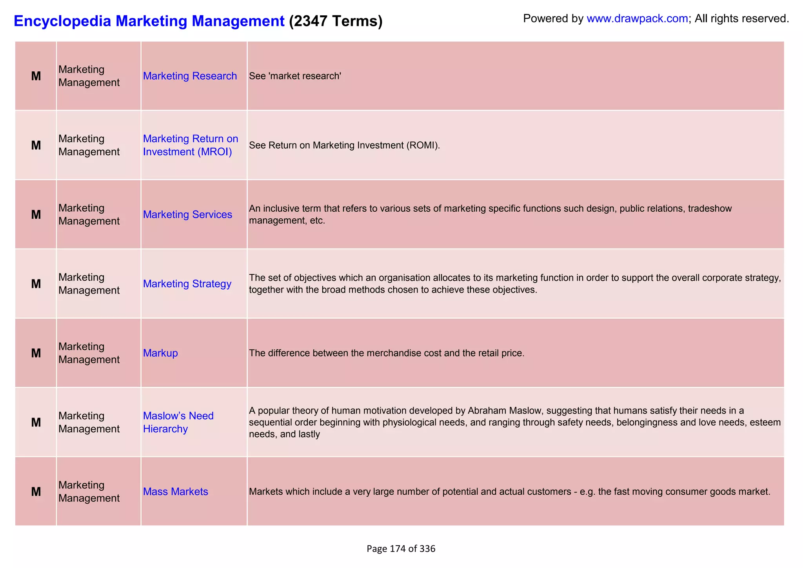Click the Encyclopedia Marketing Management title
Image resolution: width=803 pixels, height=568 pixels.
click(x=149, y=21)
